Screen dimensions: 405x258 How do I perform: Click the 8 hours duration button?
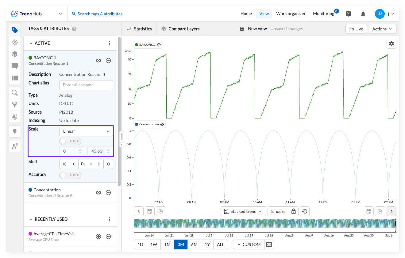(278, 211)
